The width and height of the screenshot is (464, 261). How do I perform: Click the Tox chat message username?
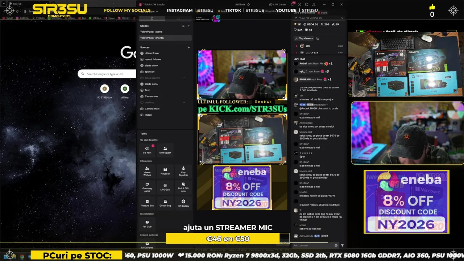(301, 96)
